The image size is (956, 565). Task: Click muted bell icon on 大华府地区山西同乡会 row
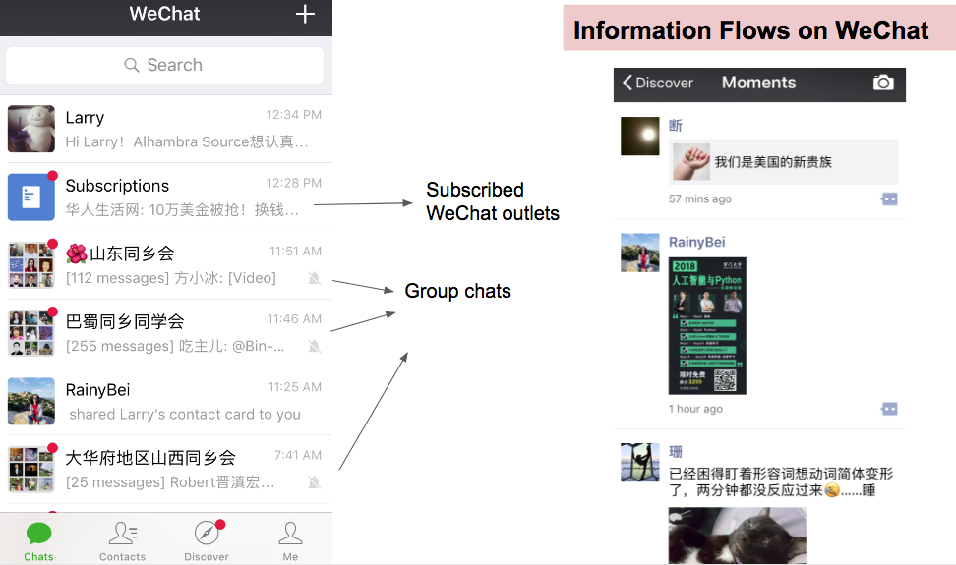[x=314, y=482]
